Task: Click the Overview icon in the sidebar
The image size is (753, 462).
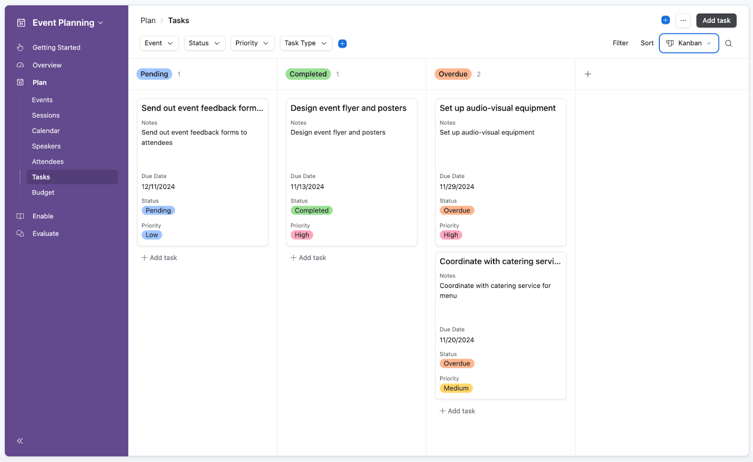Action: (20, 65)
